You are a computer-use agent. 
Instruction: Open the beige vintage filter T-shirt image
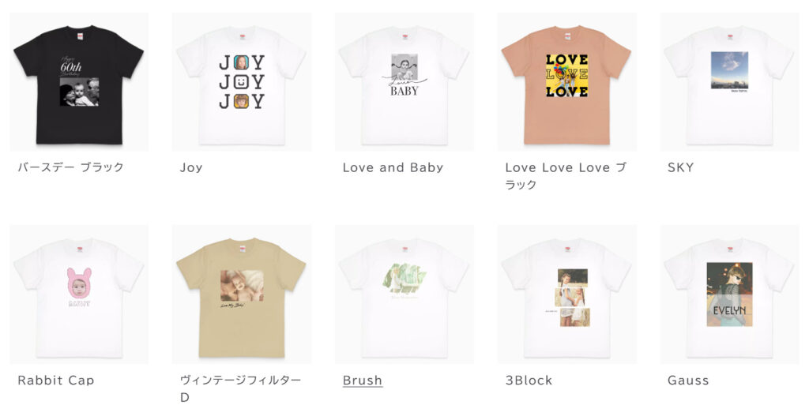coord(242,294)
